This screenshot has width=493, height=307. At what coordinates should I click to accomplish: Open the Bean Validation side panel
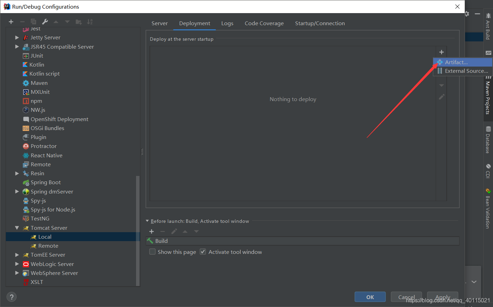pos(488,209)
